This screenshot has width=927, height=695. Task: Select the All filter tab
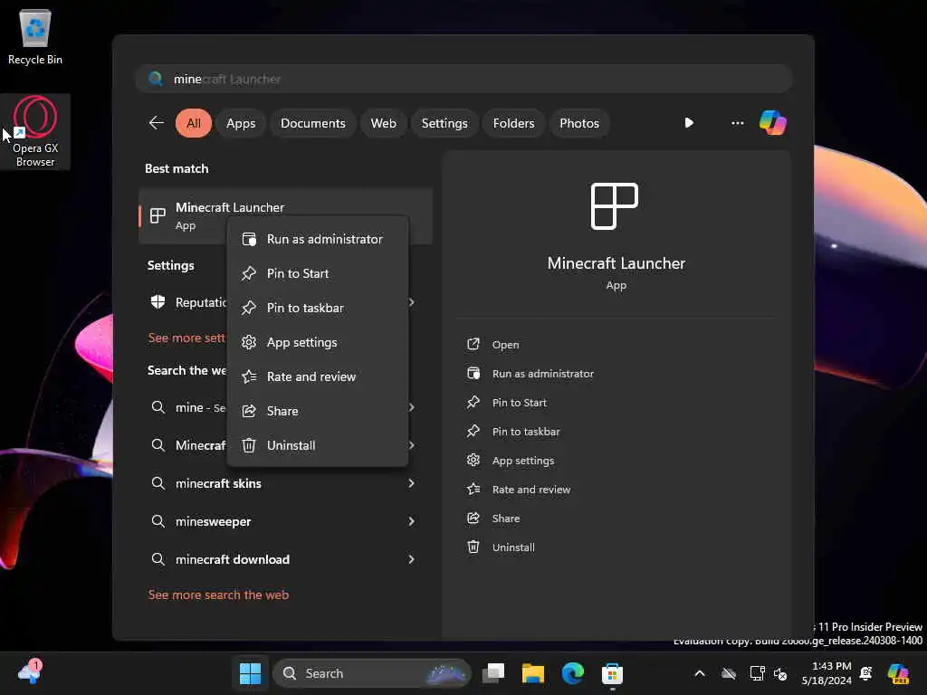pos(194,123)
